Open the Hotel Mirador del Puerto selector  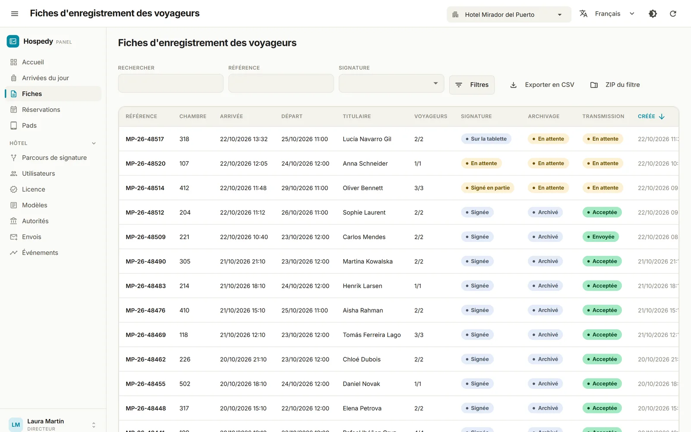click(509, 15)
